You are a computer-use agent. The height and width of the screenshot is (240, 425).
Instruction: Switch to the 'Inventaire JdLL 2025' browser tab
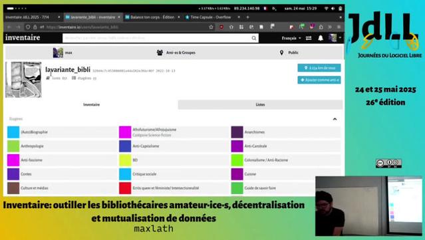(x=33, y=17)
